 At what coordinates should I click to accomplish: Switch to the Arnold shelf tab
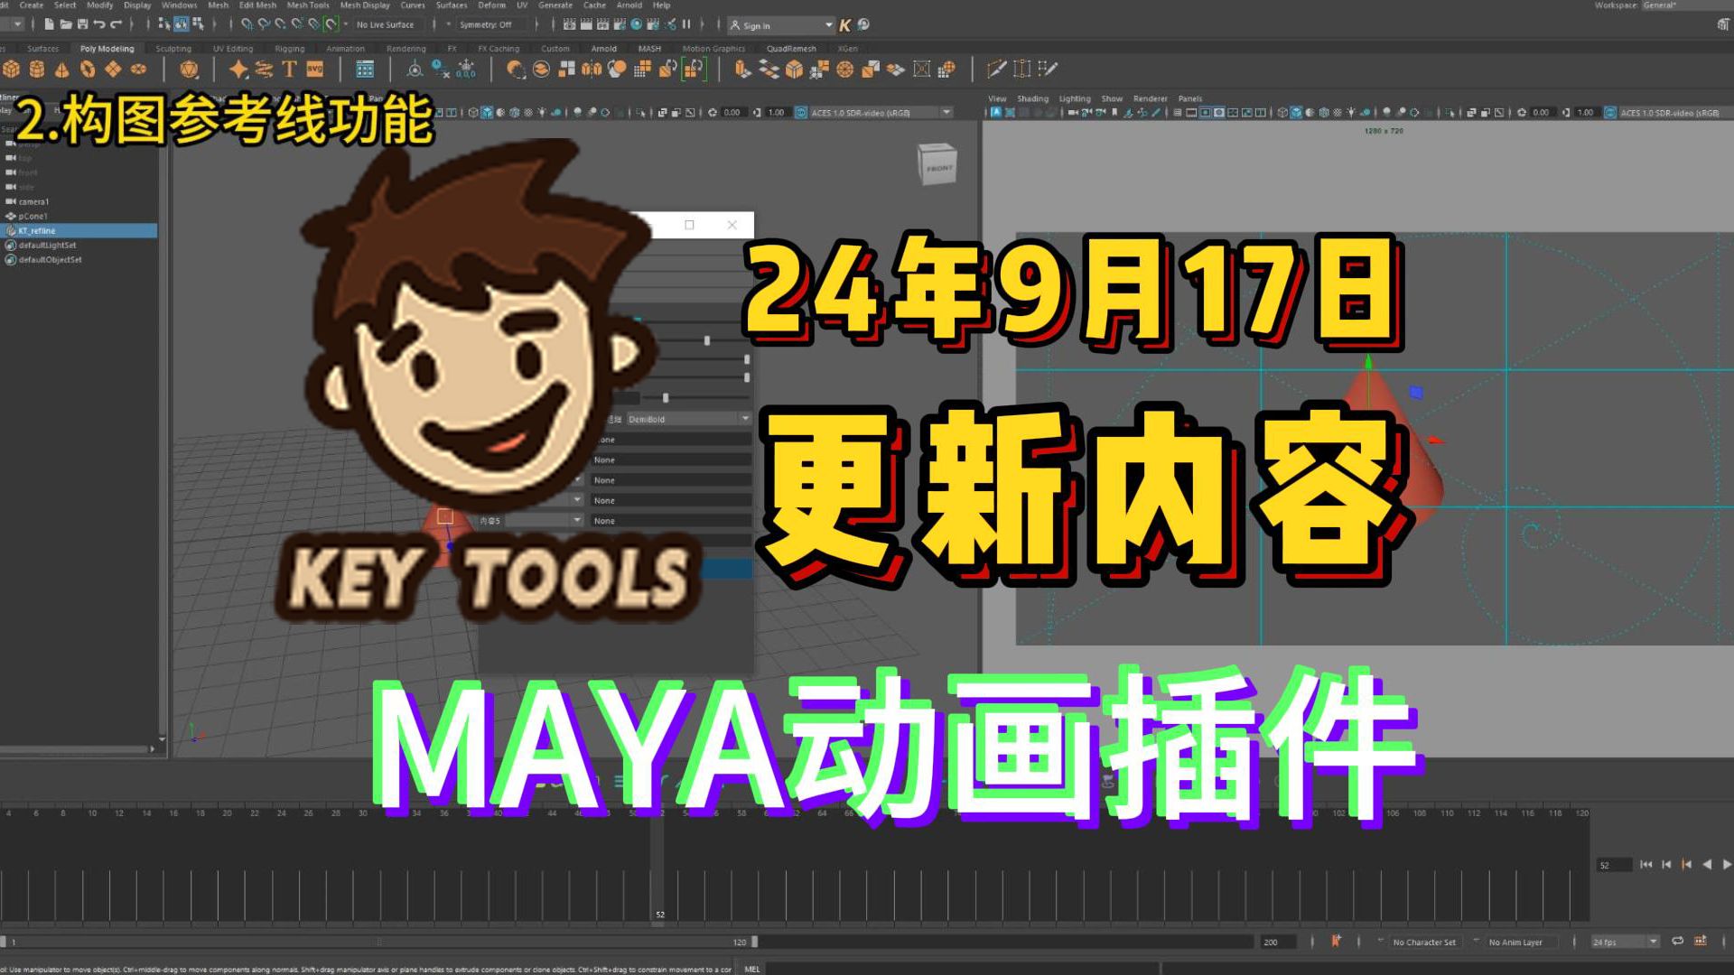[x=604, y=49]
